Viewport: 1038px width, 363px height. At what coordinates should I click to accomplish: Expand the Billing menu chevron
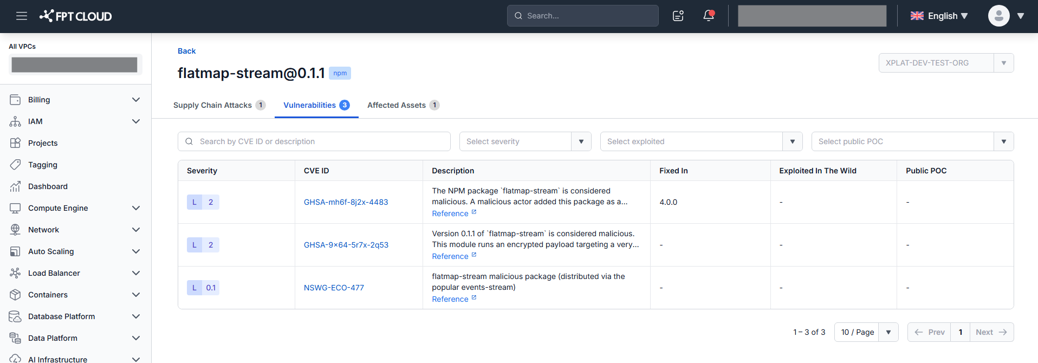[136, 100]
